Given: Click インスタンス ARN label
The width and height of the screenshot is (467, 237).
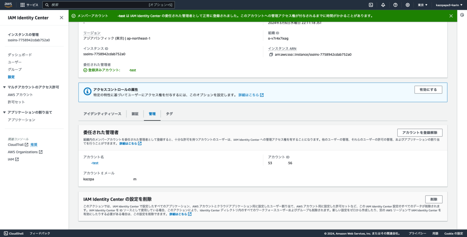Looking at the screenshot, I should (282, 48).
